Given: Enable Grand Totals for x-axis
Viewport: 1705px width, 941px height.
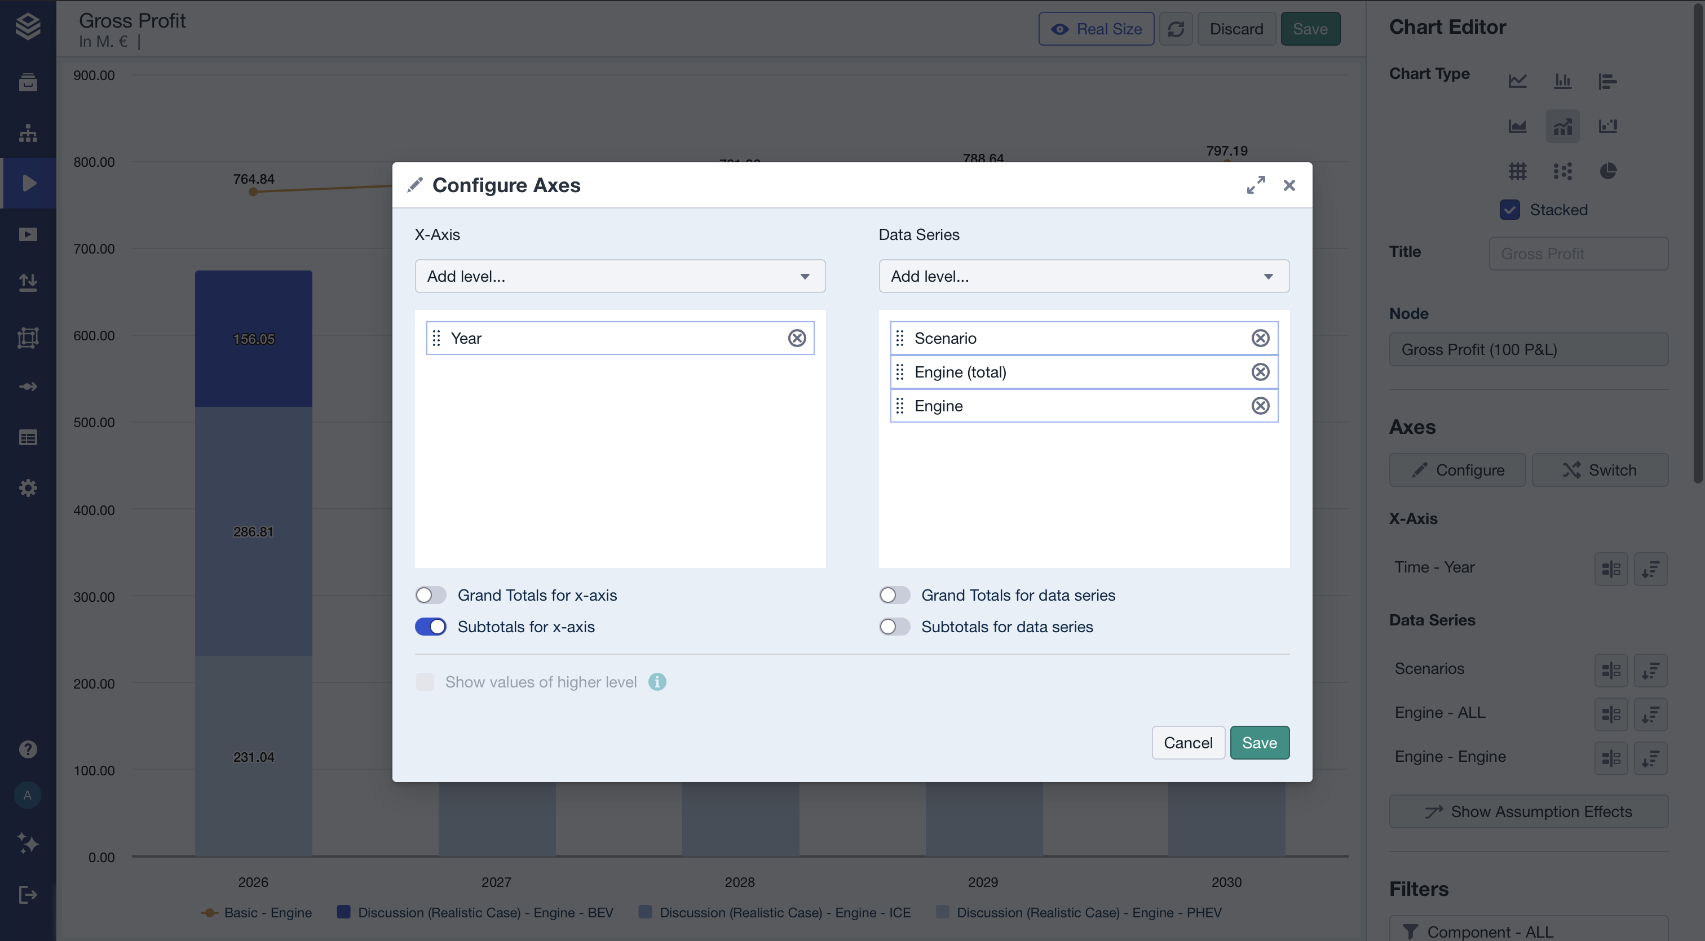Looking at the screenshot, I should 430,594.
